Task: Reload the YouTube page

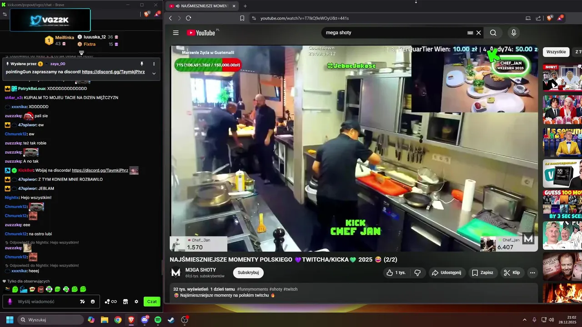Action: click(x=188, y=18)
